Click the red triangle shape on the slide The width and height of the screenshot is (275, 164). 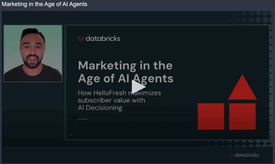(242, 89)
